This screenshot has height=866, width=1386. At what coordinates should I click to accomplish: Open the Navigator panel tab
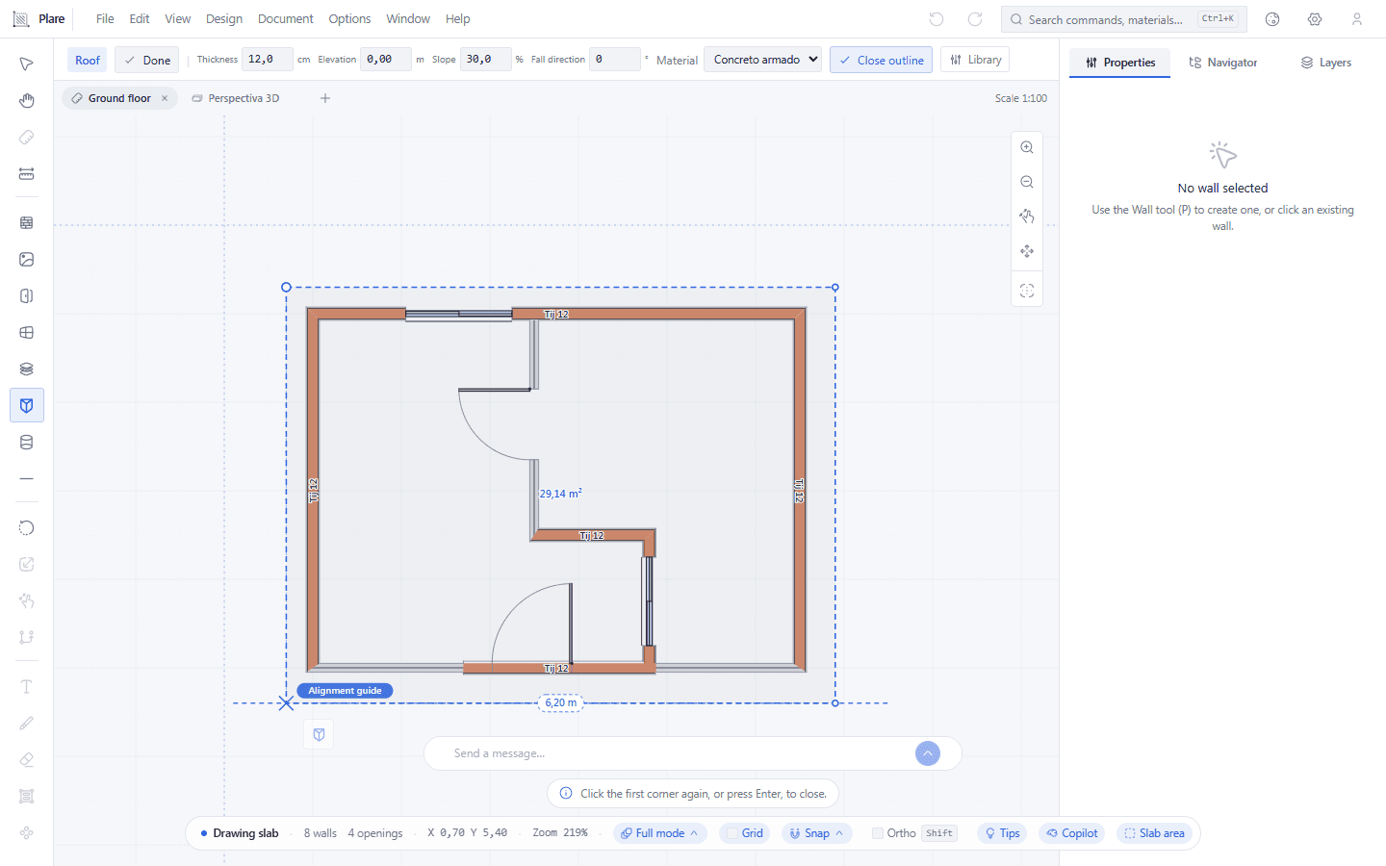pos(1222,63)
